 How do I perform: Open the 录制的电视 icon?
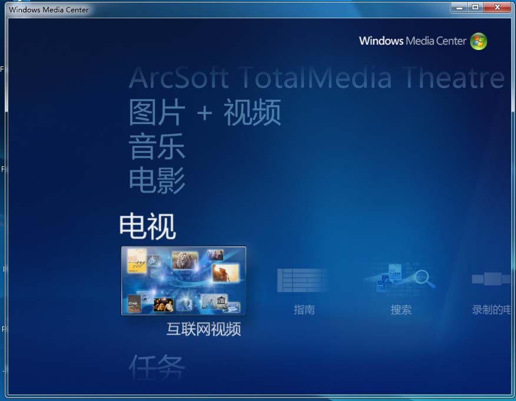click(491, 279)
